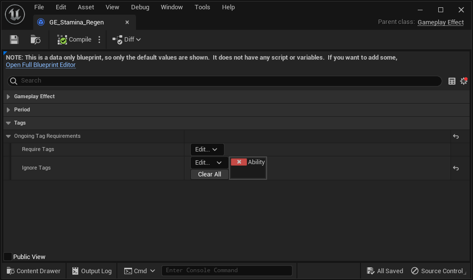
Task: Click the Ignore Tags label
Action: click(x=36, y=168)
